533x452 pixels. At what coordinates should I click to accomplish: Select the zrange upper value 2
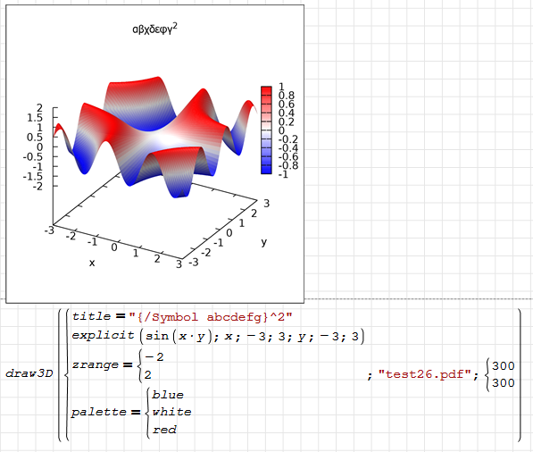click(x=148, y=375)
